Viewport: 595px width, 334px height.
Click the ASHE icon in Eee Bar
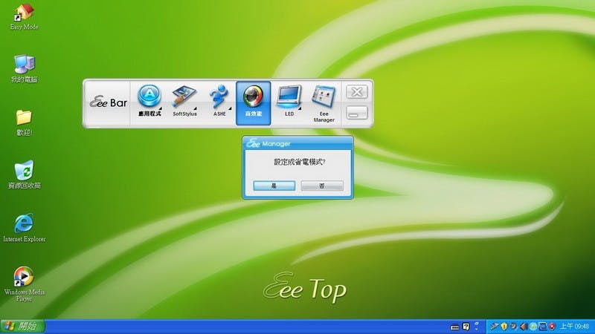[x=219, y=101]
